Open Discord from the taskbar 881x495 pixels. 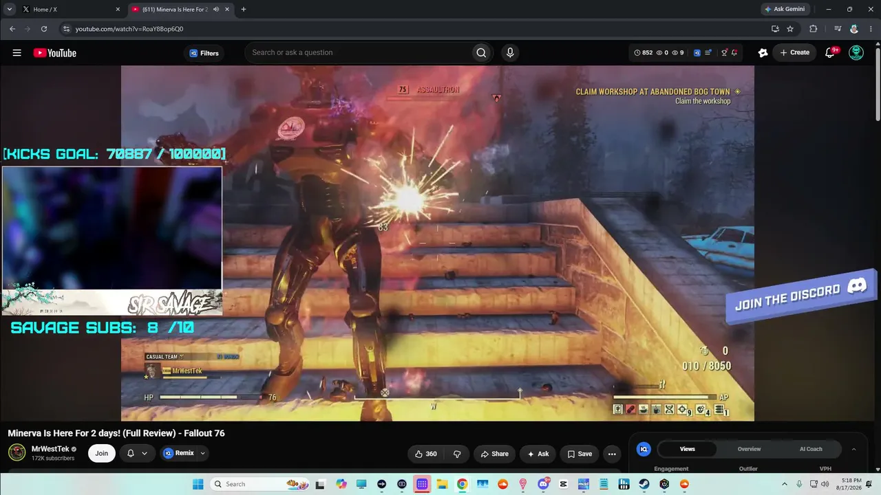(543, 484)
